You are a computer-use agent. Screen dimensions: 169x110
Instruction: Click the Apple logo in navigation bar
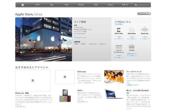[23, 5]
